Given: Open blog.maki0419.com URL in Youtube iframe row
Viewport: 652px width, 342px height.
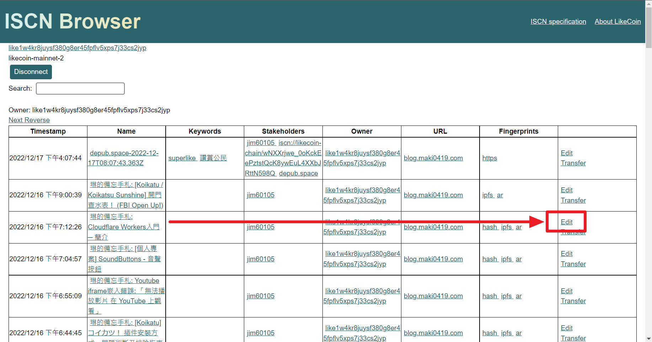Looking at the screenshot, I should (433, 296).
